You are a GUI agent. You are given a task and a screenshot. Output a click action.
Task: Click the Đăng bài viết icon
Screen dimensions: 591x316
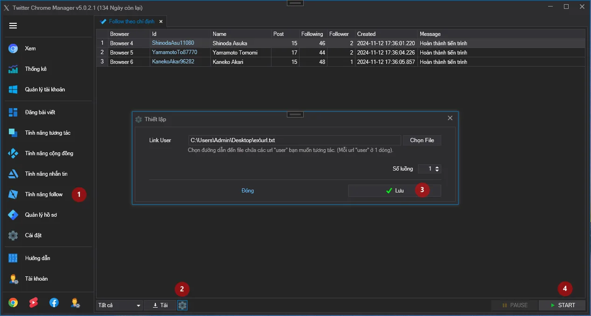click(x=13, y=112)
